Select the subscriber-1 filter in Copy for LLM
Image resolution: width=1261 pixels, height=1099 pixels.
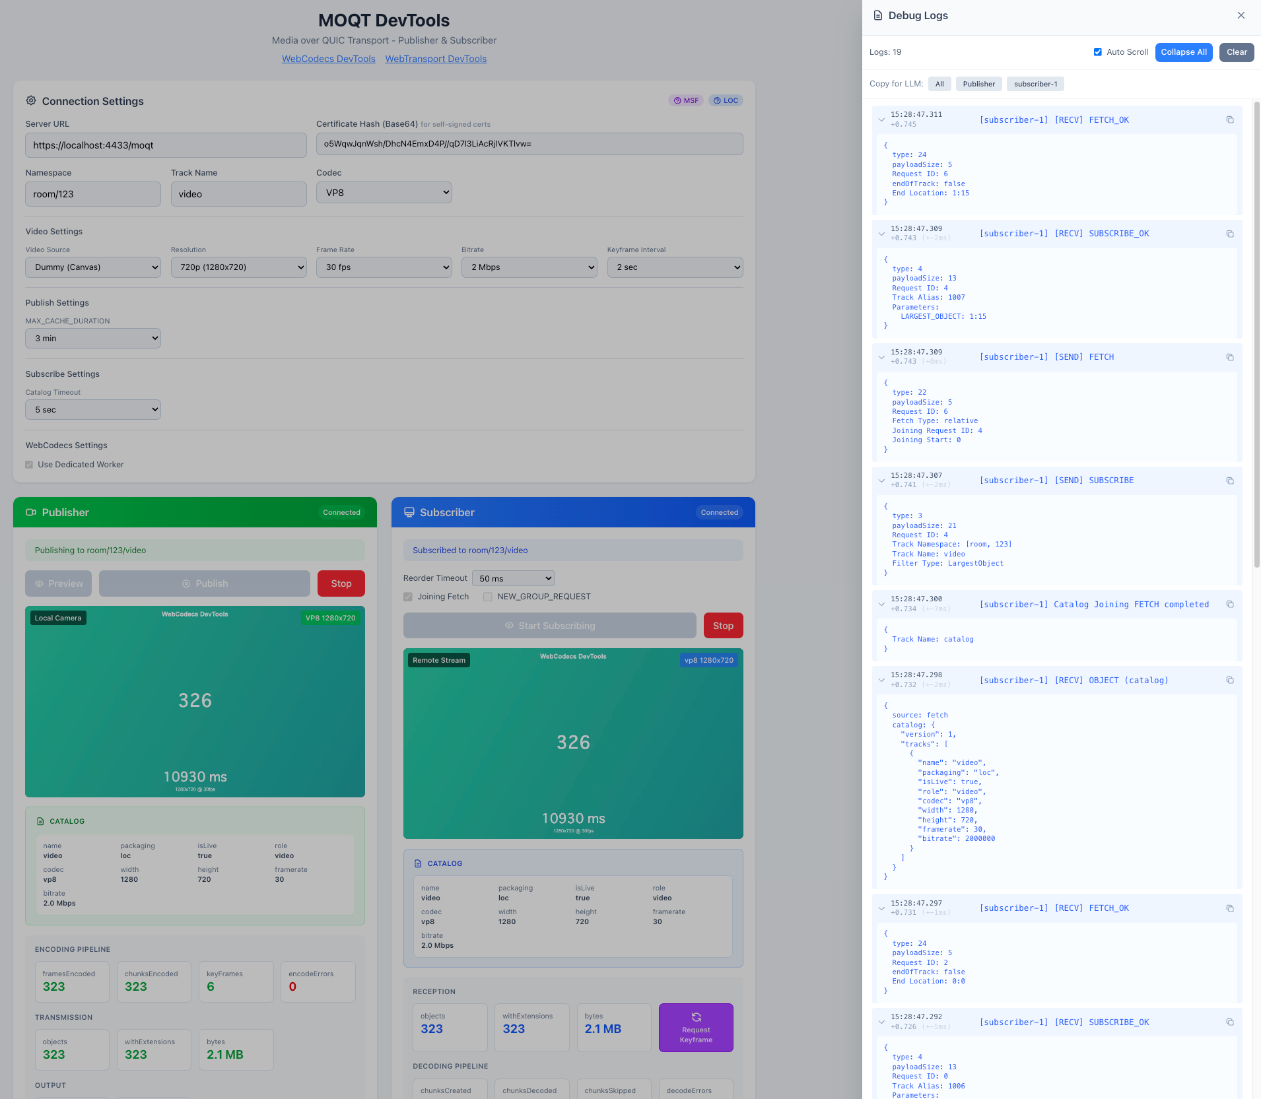(x=1035, y=84)
